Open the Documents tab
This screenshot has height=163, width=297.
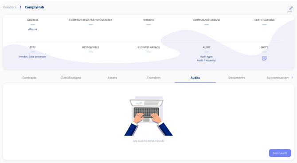coord(237,78)
